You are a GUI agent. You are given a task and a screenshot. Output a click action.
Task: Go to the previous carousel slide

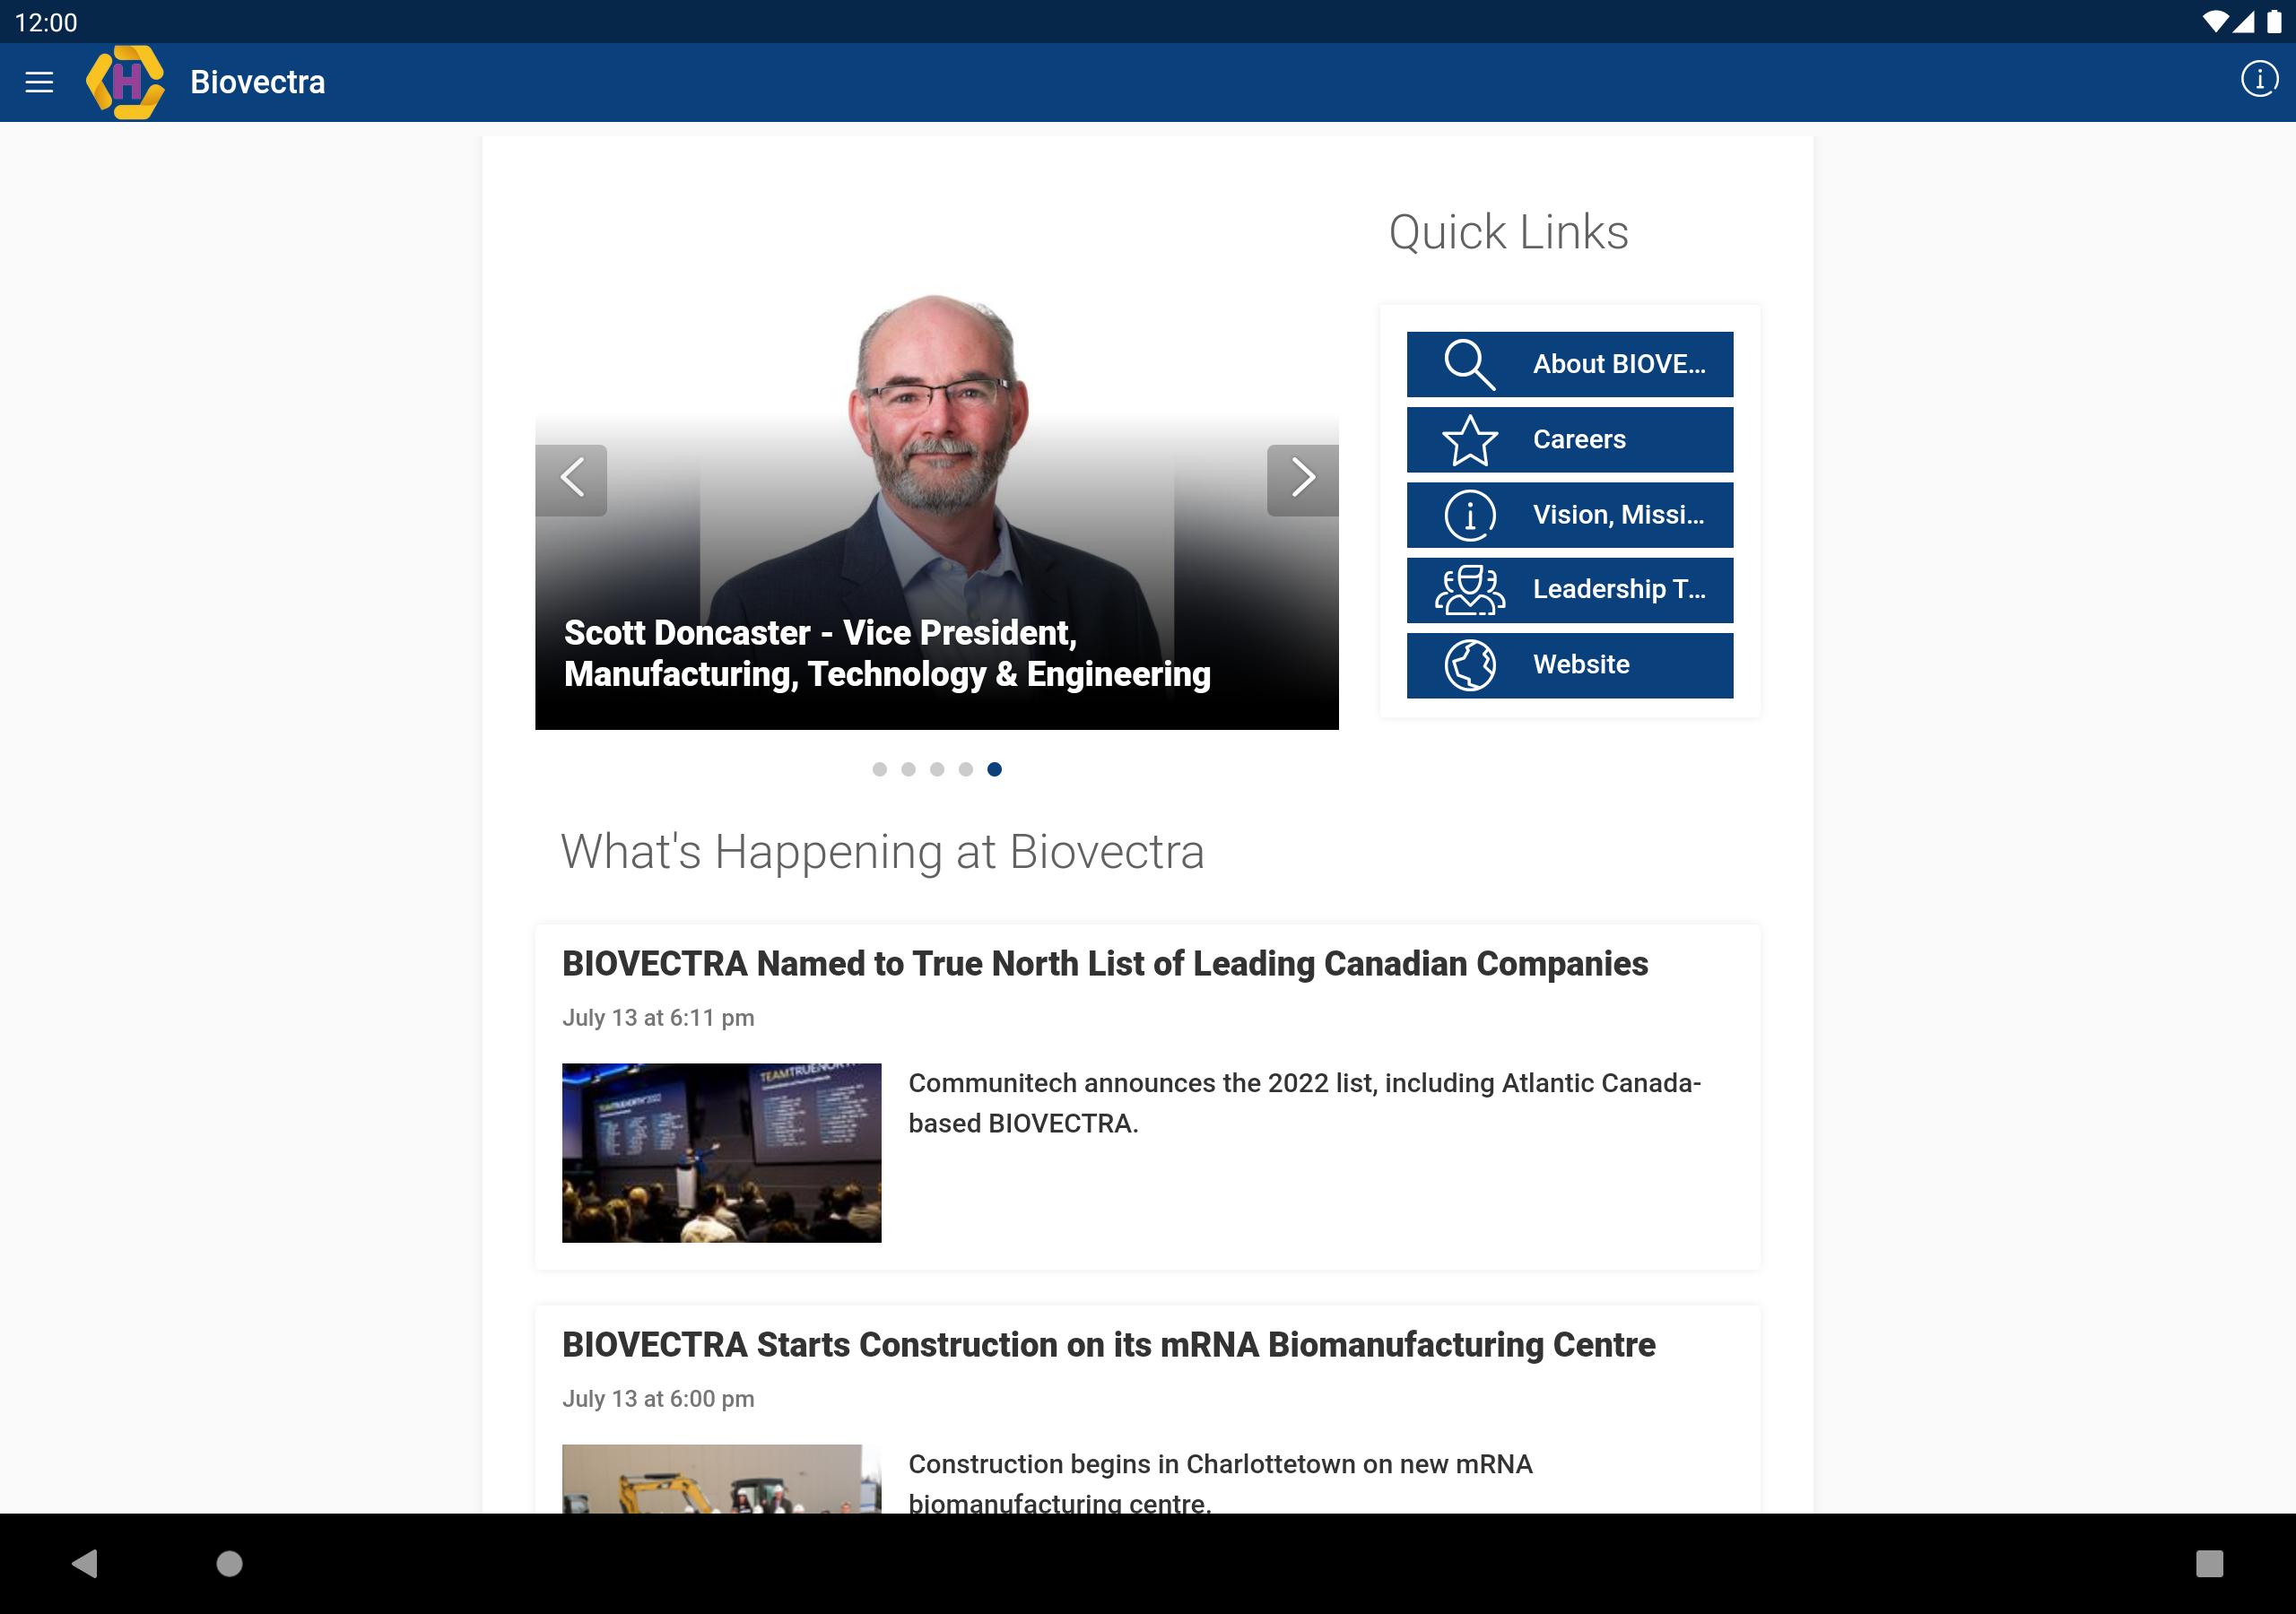571,480
